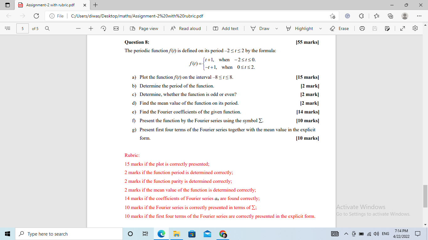Open PDF settings gear icon

[x=415, y=28]
